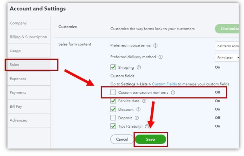Uncheck the Shipping checkbox
This screenshot has height=156, width=244.
[113, 68]
